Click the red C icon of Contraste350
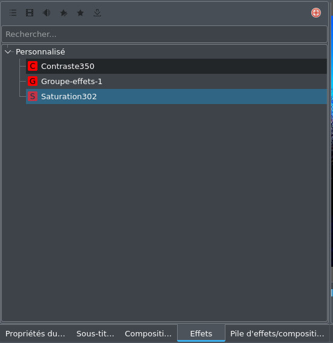Screen dimensions: 333x343 [x=33, y=66]
